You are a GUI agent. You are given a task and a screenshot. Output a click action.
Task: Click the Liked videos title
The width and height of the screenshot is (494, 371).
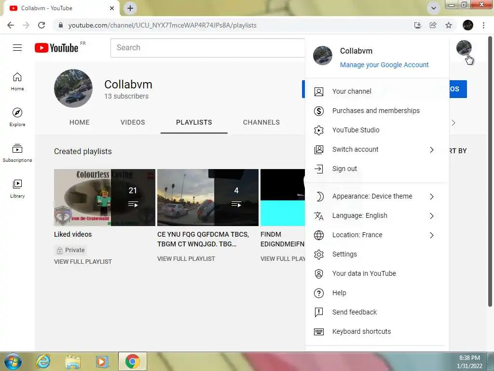tap(73, 234)
